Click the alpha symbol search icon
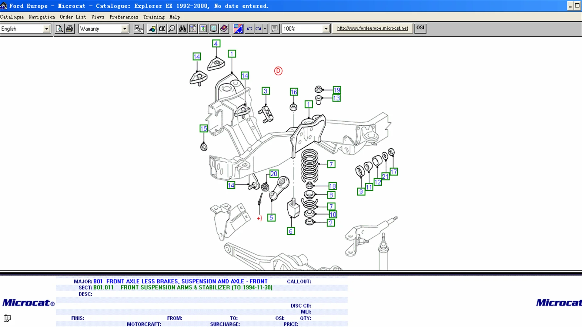Screen dimensions: 582x327 click(x=162, y=29)
